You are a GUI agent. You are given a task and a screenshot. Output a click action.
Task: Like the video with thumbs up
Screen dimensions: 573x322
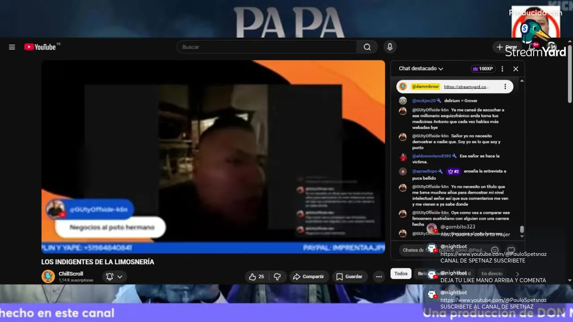257,277
